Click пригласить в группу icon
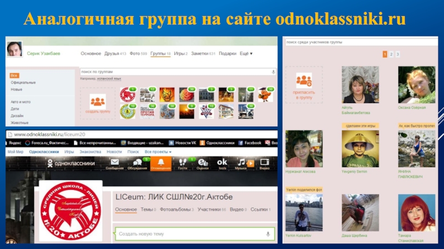 (304, 80)
